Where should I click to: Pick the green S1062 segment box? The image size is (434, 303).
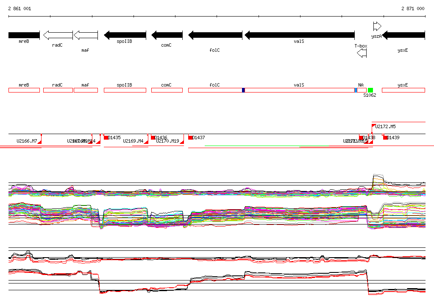click(370, 90)
